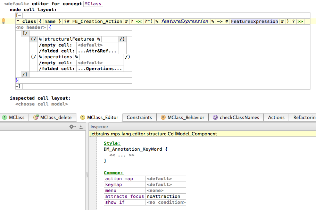Open the gear settings menu

pyautogui.click(x=72, y=127)
